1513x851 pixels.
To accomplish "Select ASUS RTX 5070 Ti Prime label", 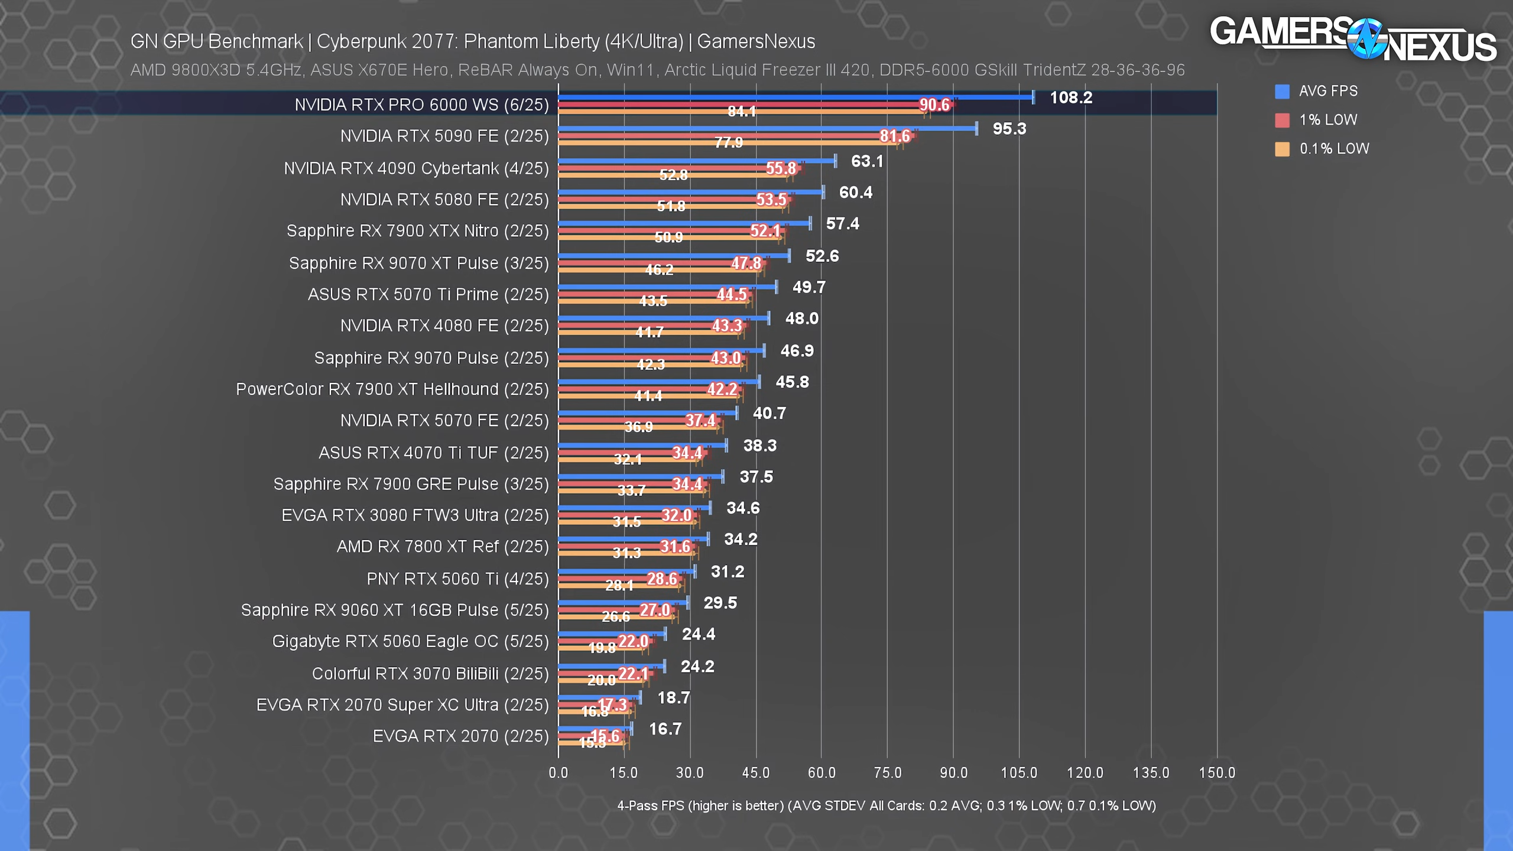I will pos(428,295).
